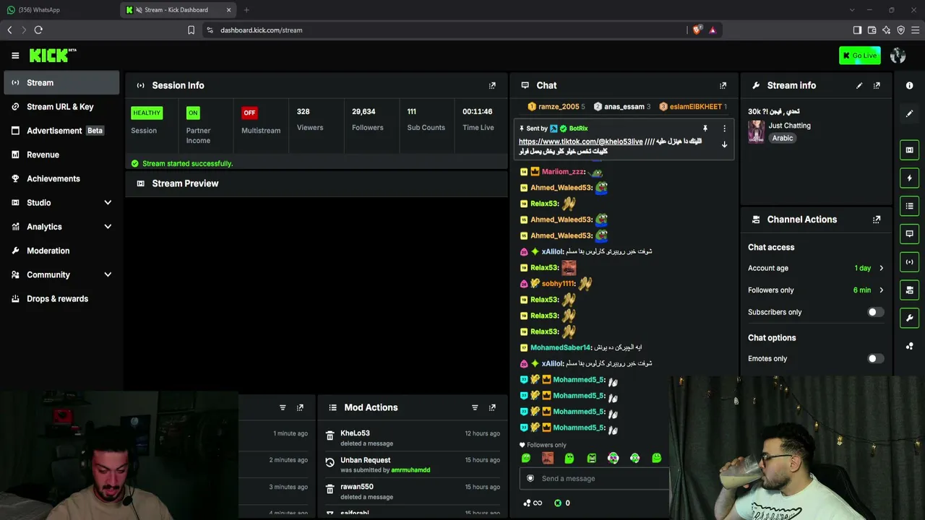Click username Mariiom_zzz in chat

[563, 172]
